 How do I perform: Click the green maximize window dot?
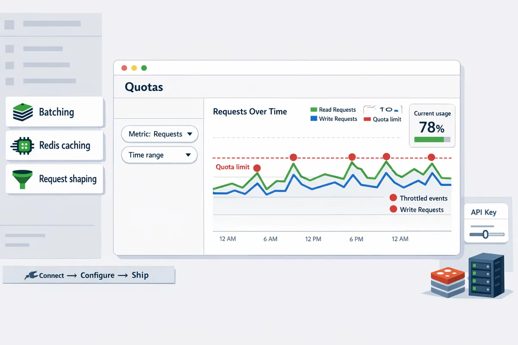pyautogui.click(x=144, y=68)
